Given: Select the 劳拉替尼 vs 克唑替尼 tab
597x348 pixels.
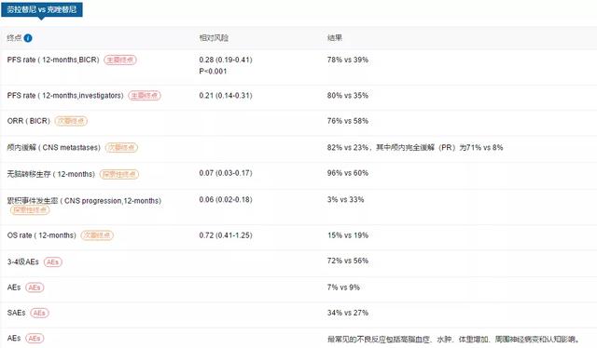Looking at the screenshot, I should (x=41, y=9).
